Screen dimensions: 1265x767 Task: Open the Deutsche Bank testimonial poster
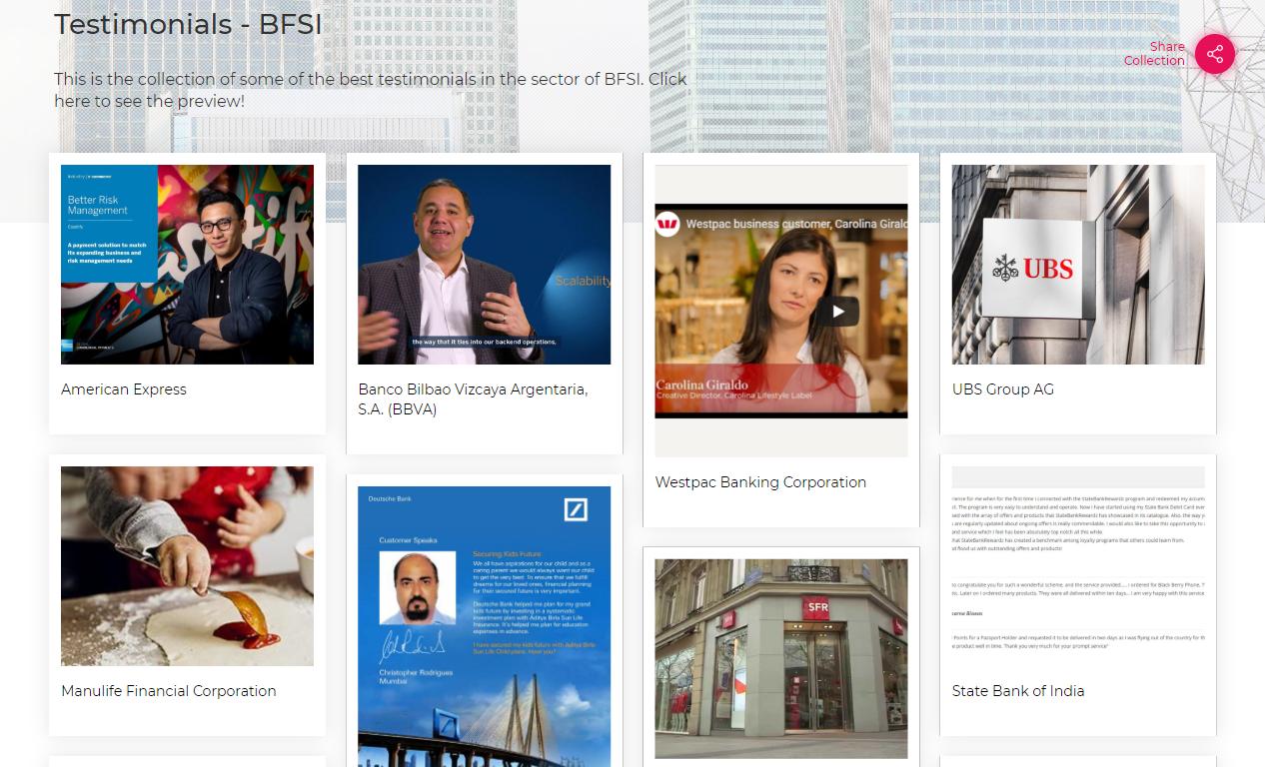(485, 626)
